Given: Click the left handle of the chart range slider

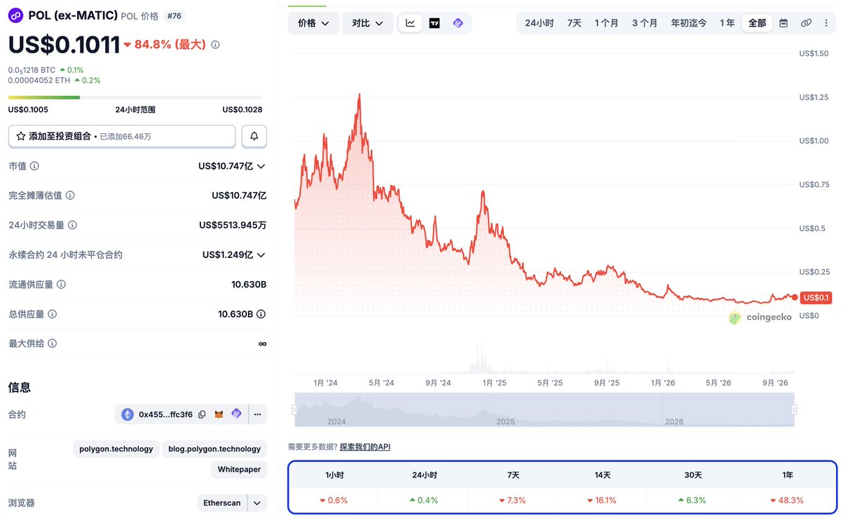Looking at the screenshot, I should 294,409.
